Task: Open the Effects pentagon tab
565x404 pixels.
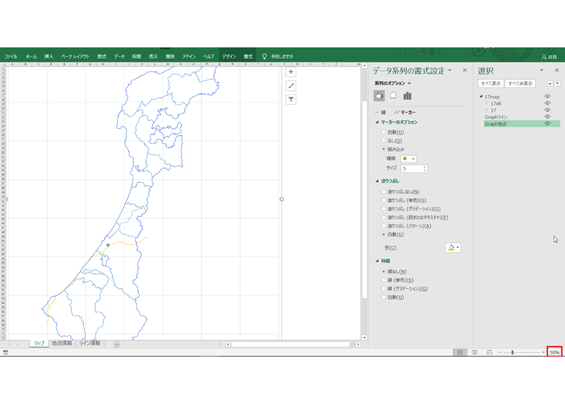Action: 393,96
